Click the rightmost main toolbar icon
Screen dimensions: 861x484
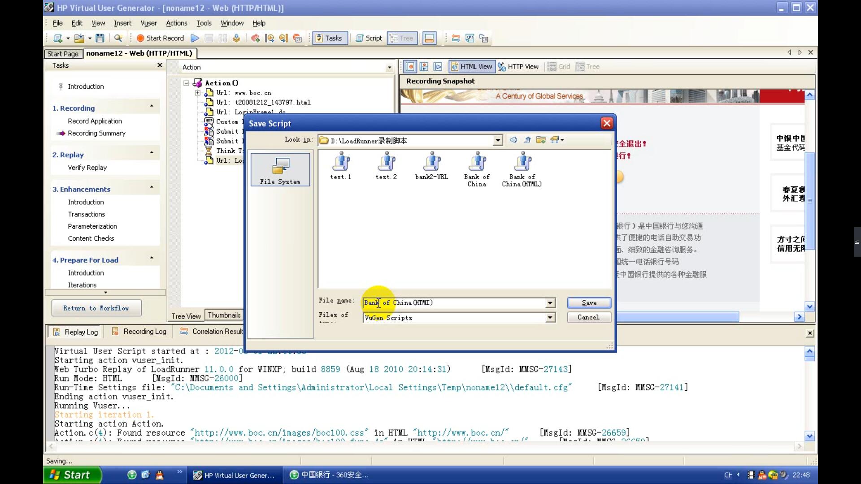tap(484, 39)
